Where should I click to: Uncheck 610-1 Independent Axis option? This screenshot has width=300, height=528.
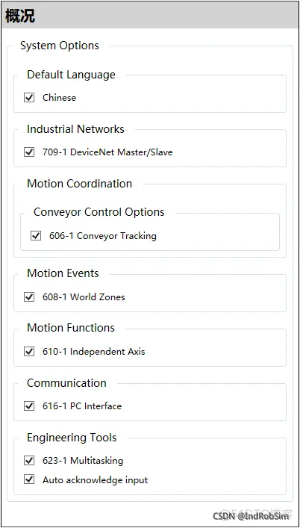point(29,352)
